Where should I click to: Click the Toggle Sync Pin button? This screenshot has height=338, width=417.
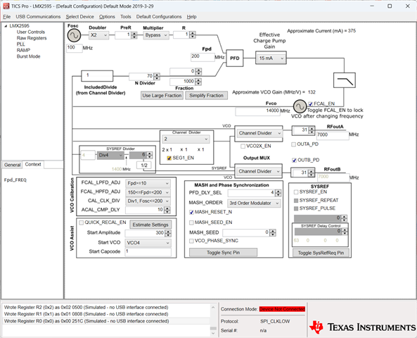point(223,253)
